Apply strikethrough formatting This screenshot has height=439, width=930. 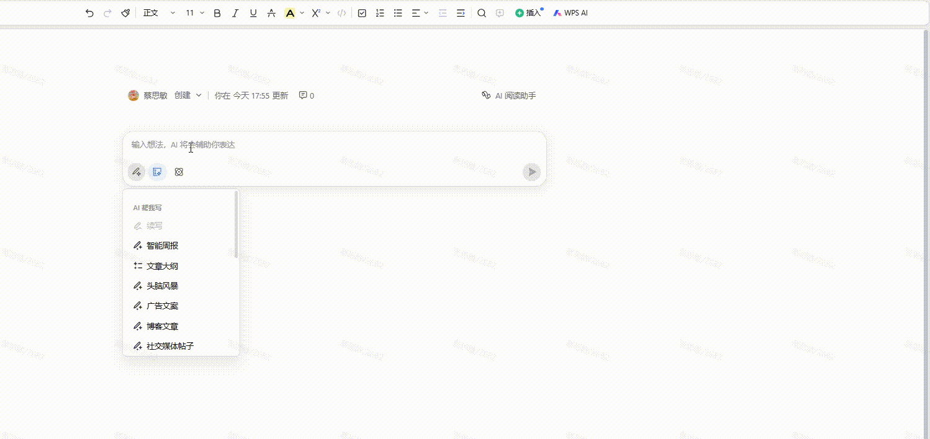[x=271, y=13]
